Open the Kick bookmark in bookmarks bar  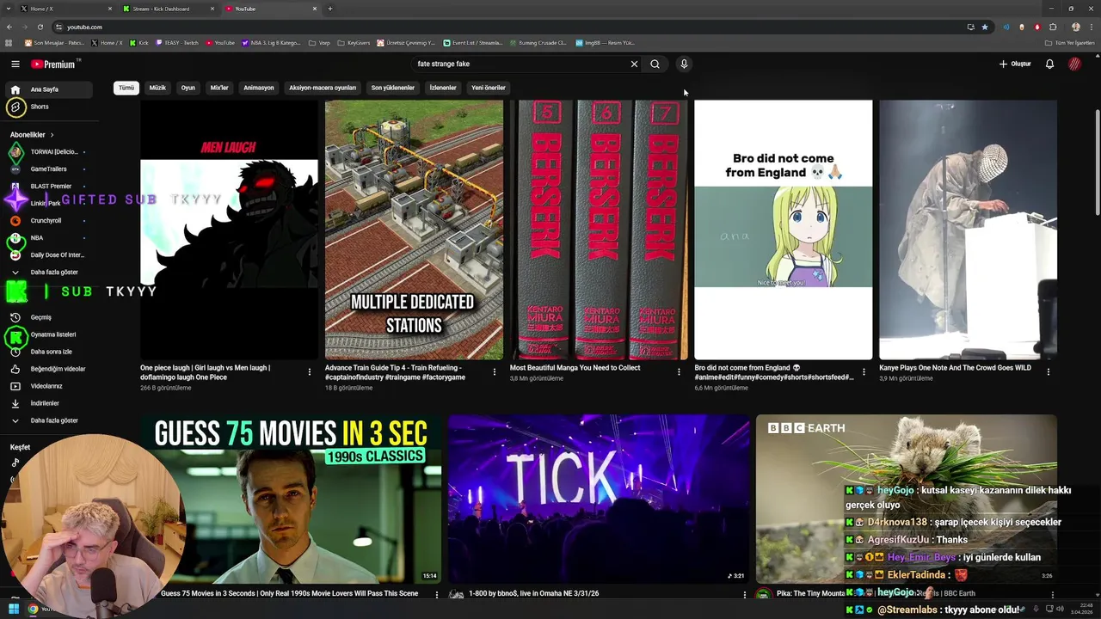click(139, 42)
